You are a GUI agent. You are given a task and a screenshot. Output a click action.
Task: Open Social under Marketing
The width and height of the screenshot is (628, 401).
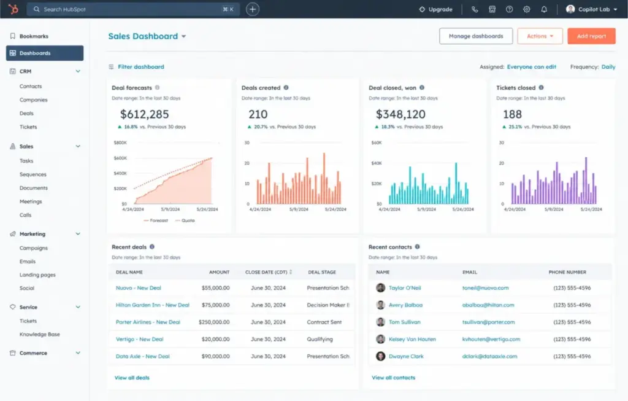coord(27,288)
